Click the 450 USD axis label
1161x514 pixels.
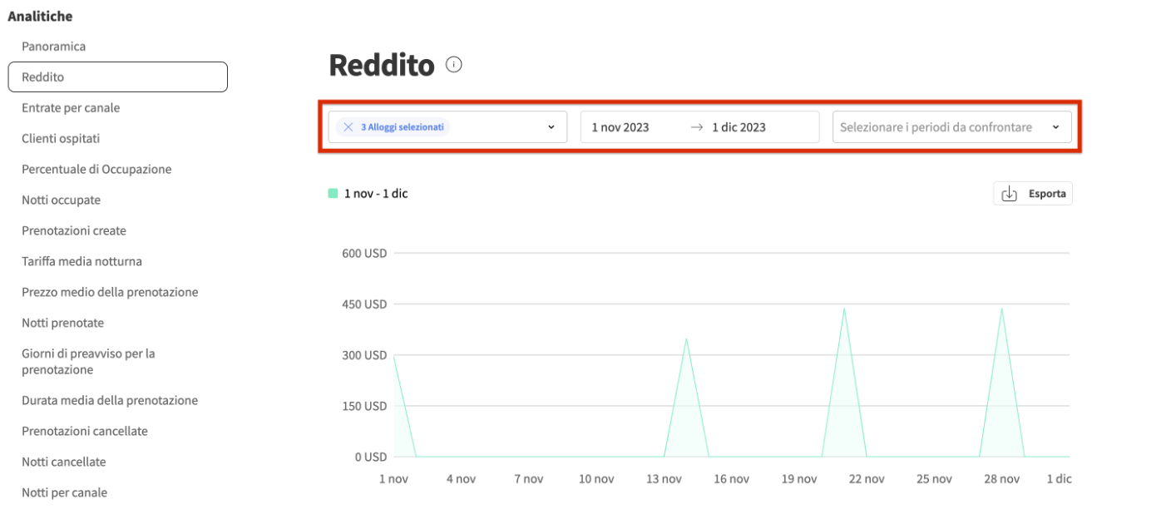point(364,304)
